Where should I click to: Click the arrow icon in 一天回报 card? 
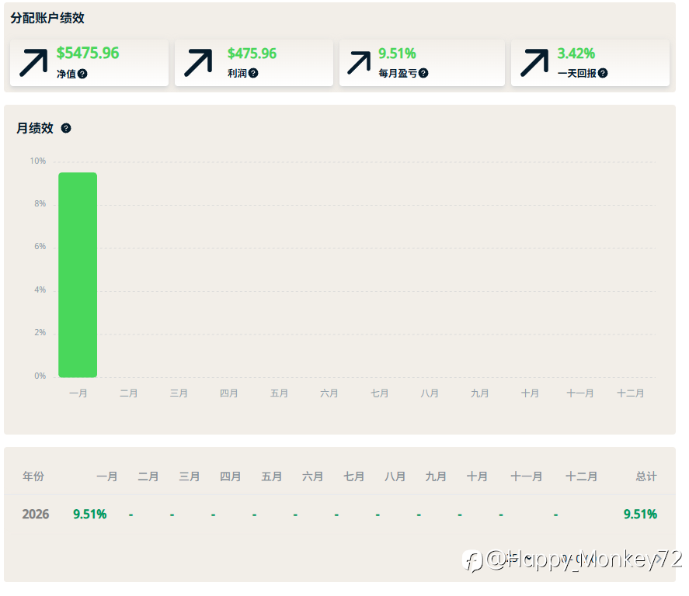pyautogui.click(x=534, y=63)
